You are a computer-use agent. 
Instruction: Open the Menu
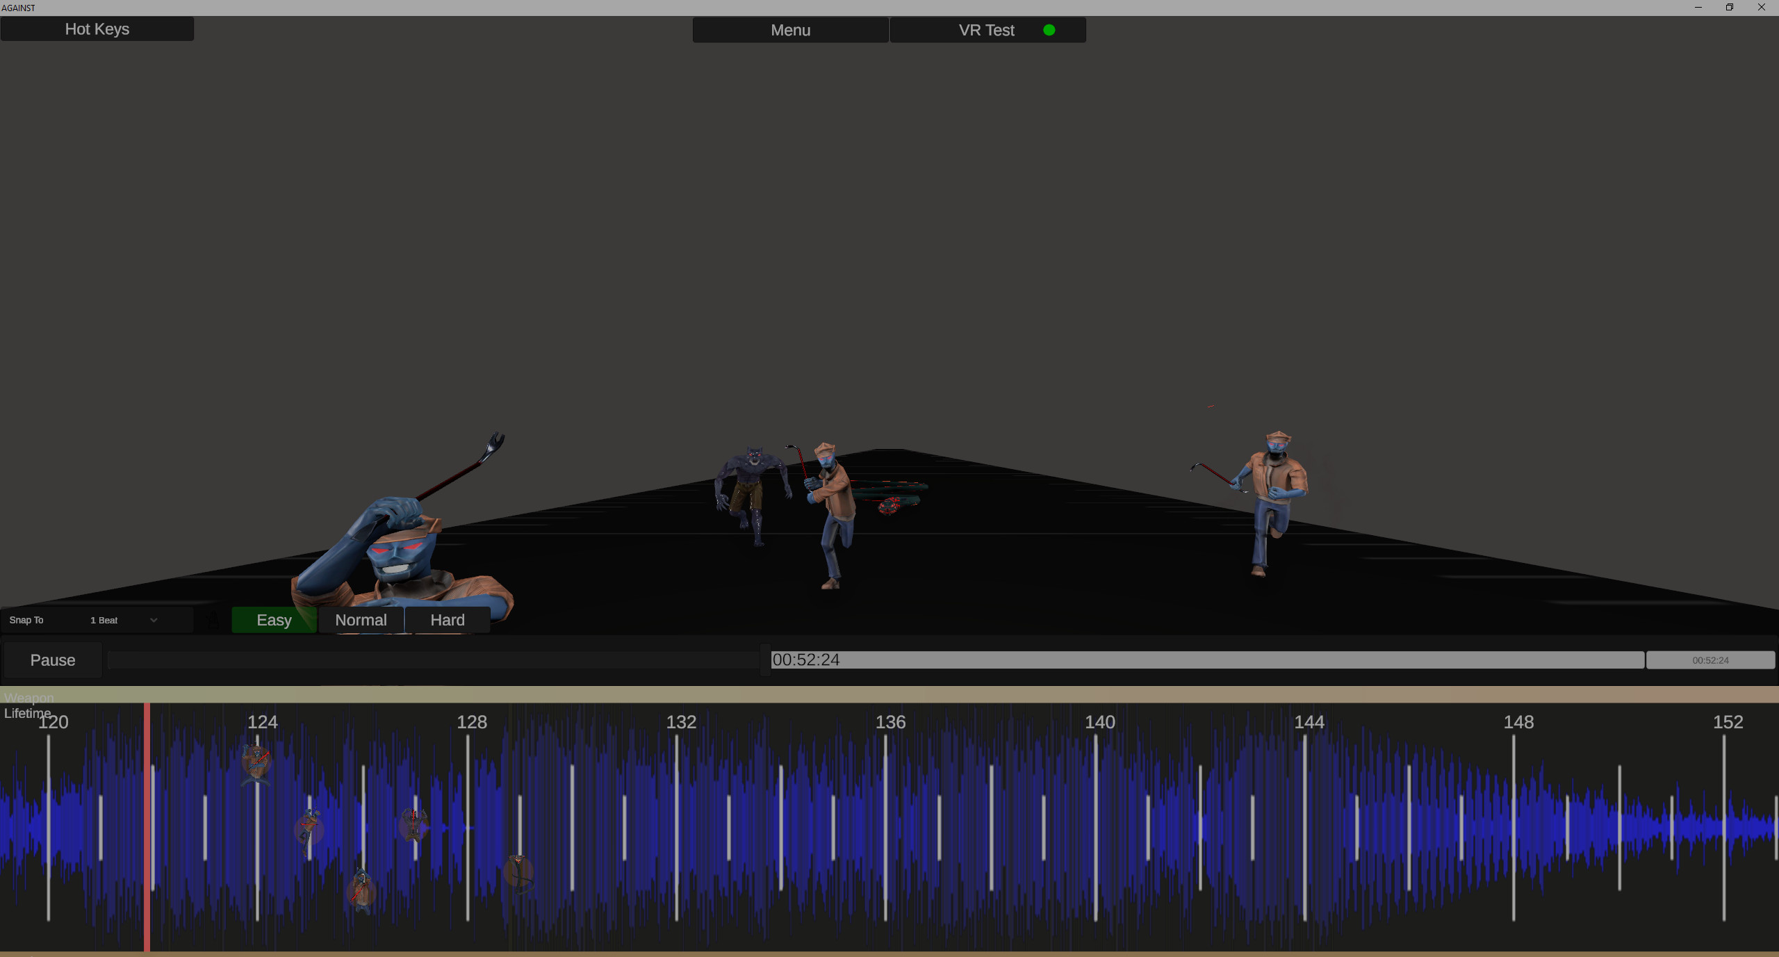point(789,30)
